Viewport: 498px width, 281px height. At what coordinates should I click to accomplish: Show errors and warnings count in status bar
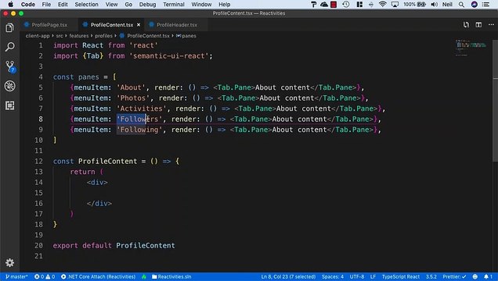coord(45,276)
